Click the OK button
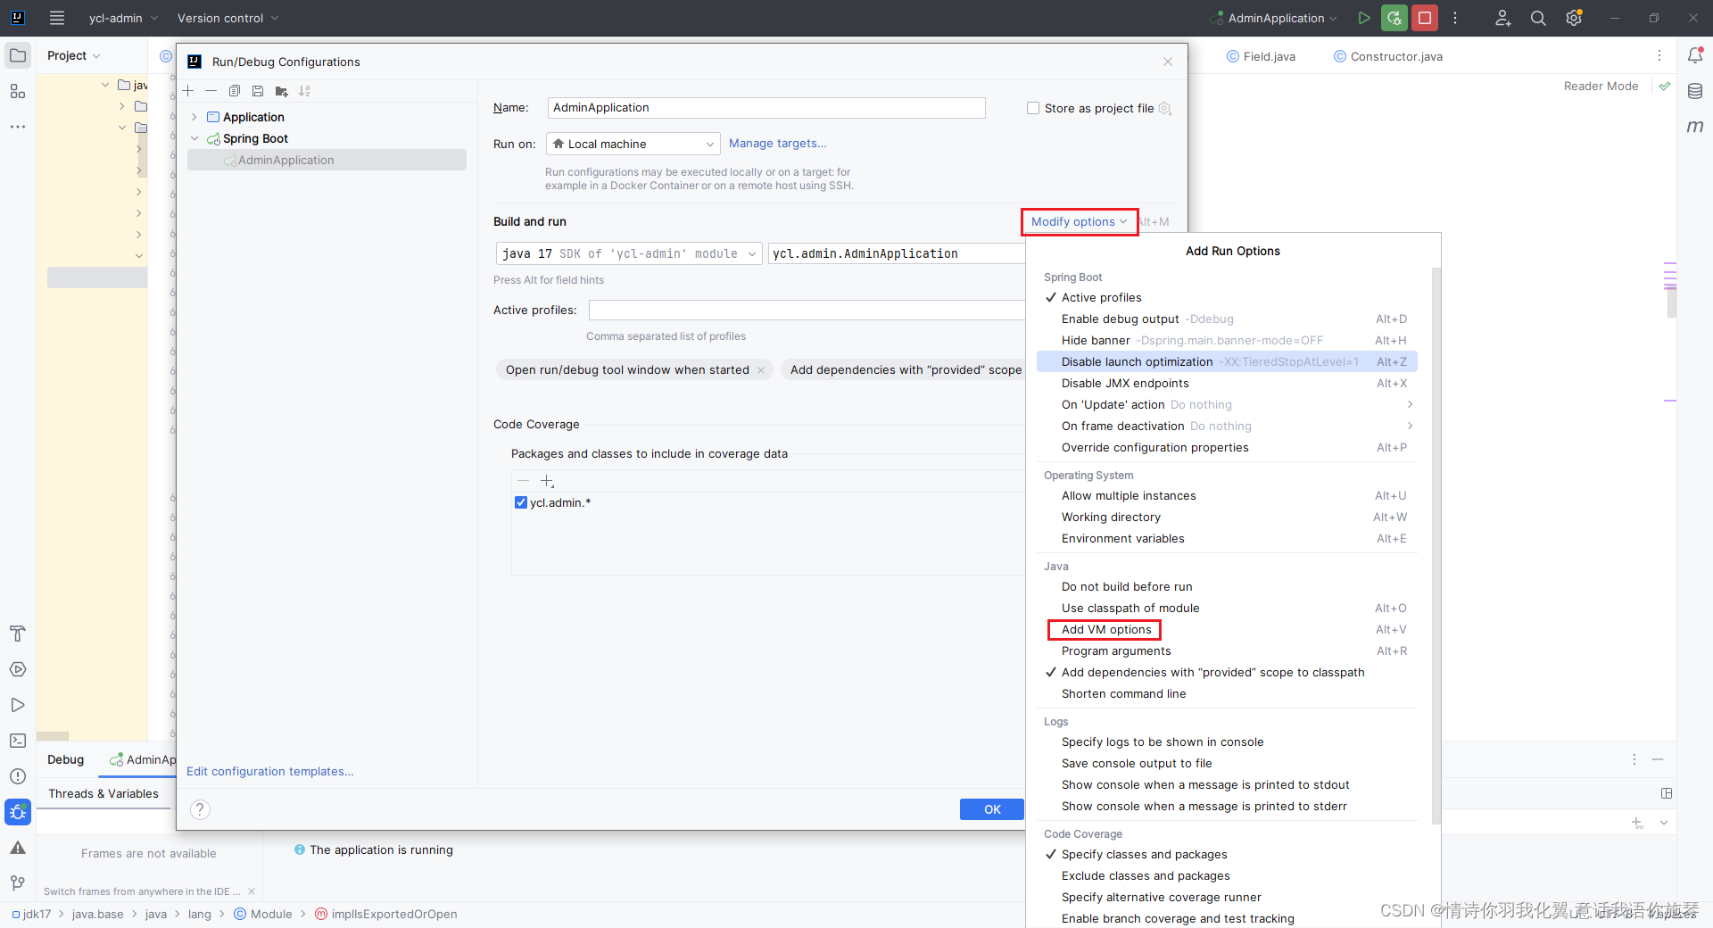This screenshot has height=928, width=1713. pos(992,809)
